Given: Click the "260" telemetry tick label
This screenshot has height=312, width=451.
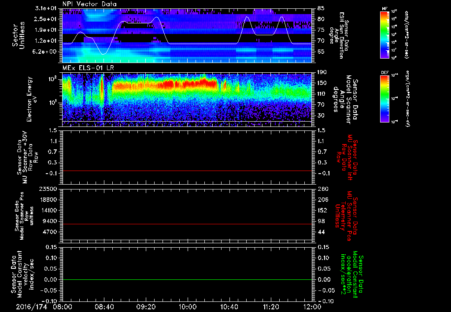Looking at the screenshot, I should pyautogui.click(x=322, y=189).
